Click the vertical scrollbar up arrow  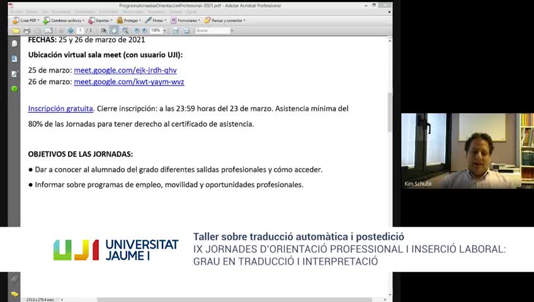pos(390,40)
